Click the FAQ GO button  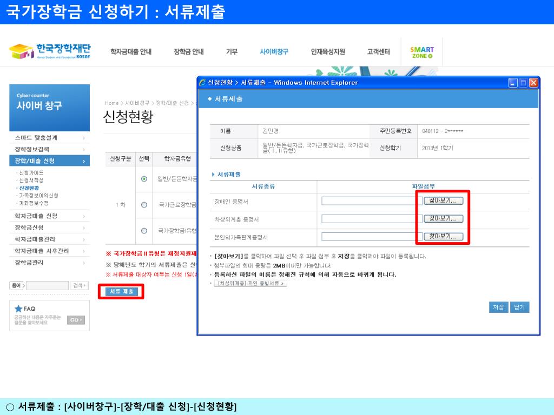click(76, 320)
